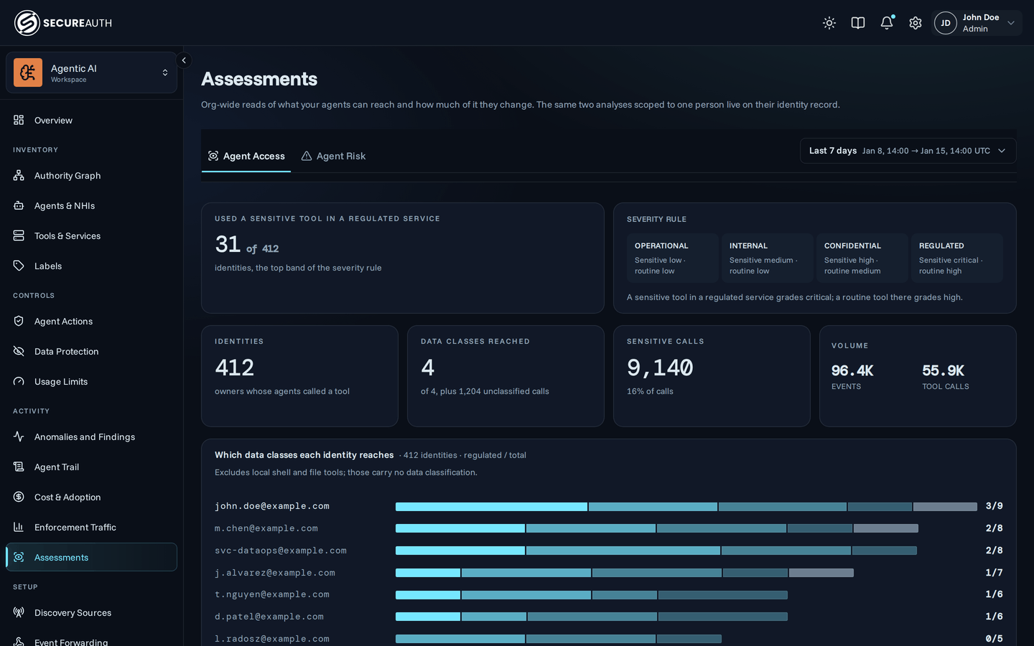Click t.nguyen@example.com identity row

tap(609, 594)
